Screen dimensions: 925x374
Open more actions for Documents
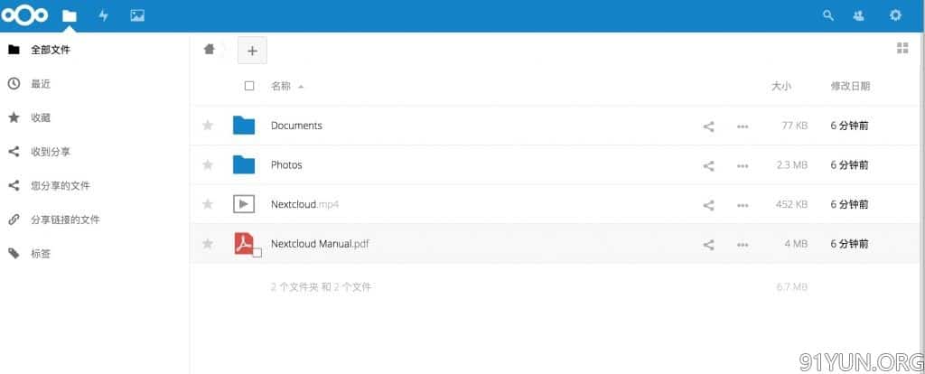[743, 126]
